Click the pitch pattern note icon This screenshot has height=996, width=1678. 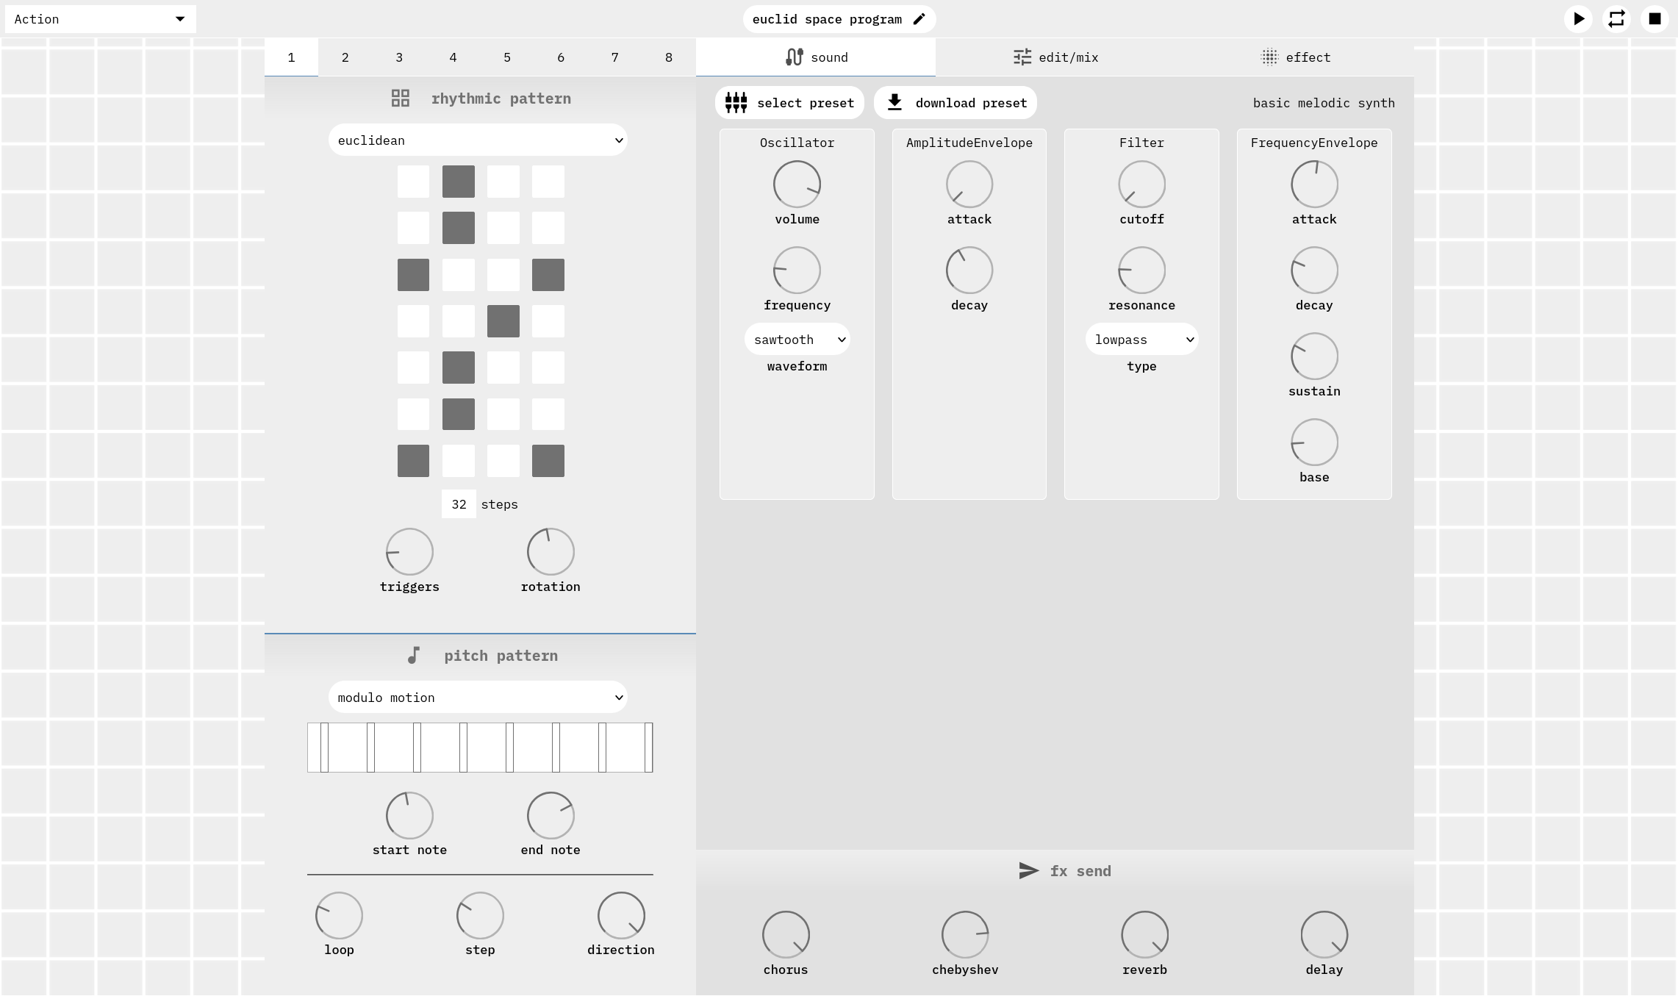point(414,655)
